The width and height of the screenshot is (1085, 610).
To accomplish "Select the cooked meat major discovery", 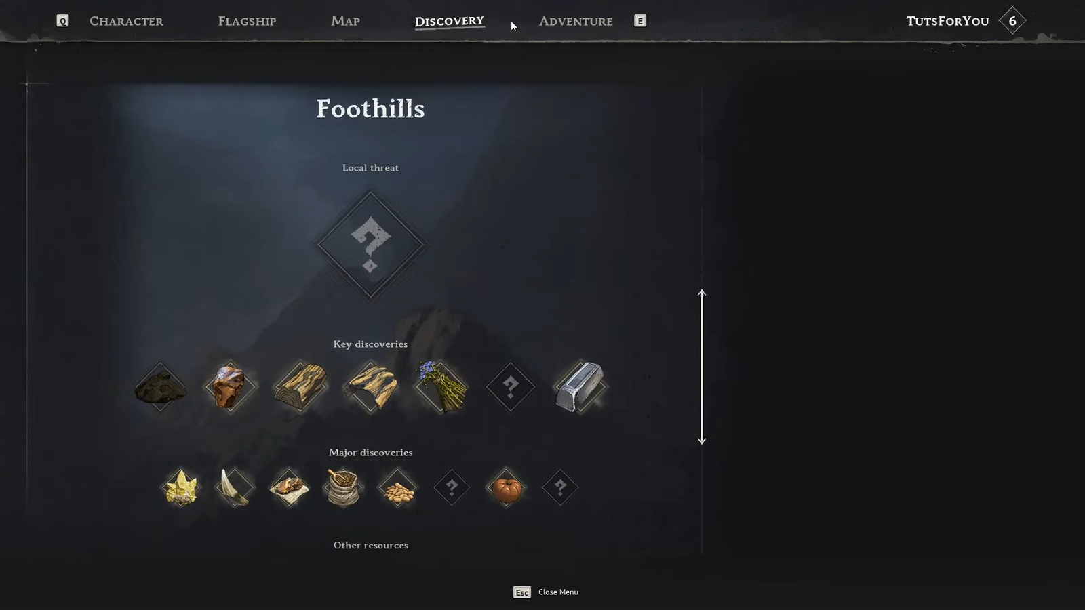I will (x=289, y=487).
